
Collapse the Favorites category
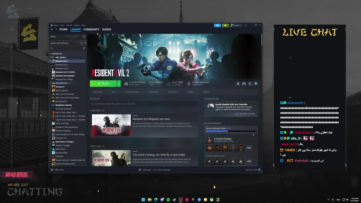(51, 54)
